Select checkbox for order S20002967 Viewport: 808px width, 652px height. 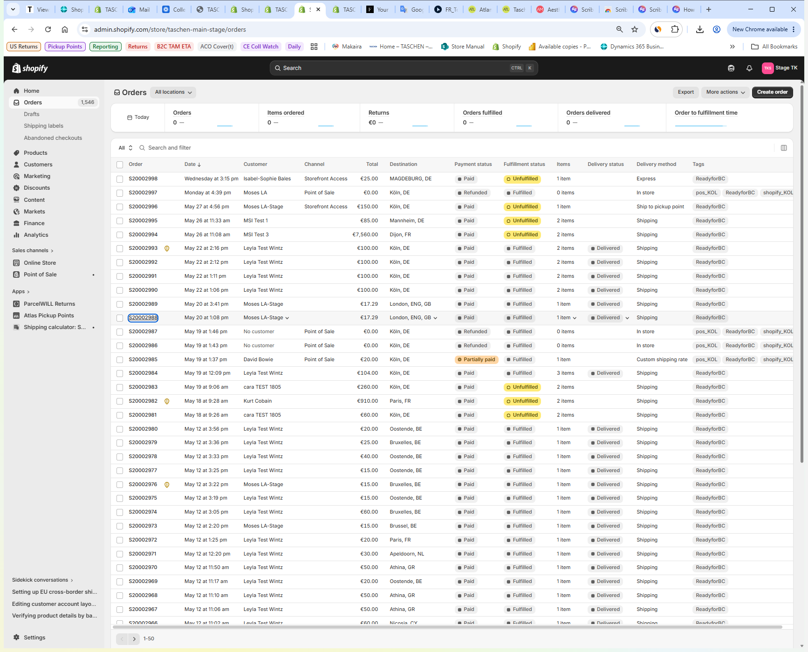tap(120, 610)
